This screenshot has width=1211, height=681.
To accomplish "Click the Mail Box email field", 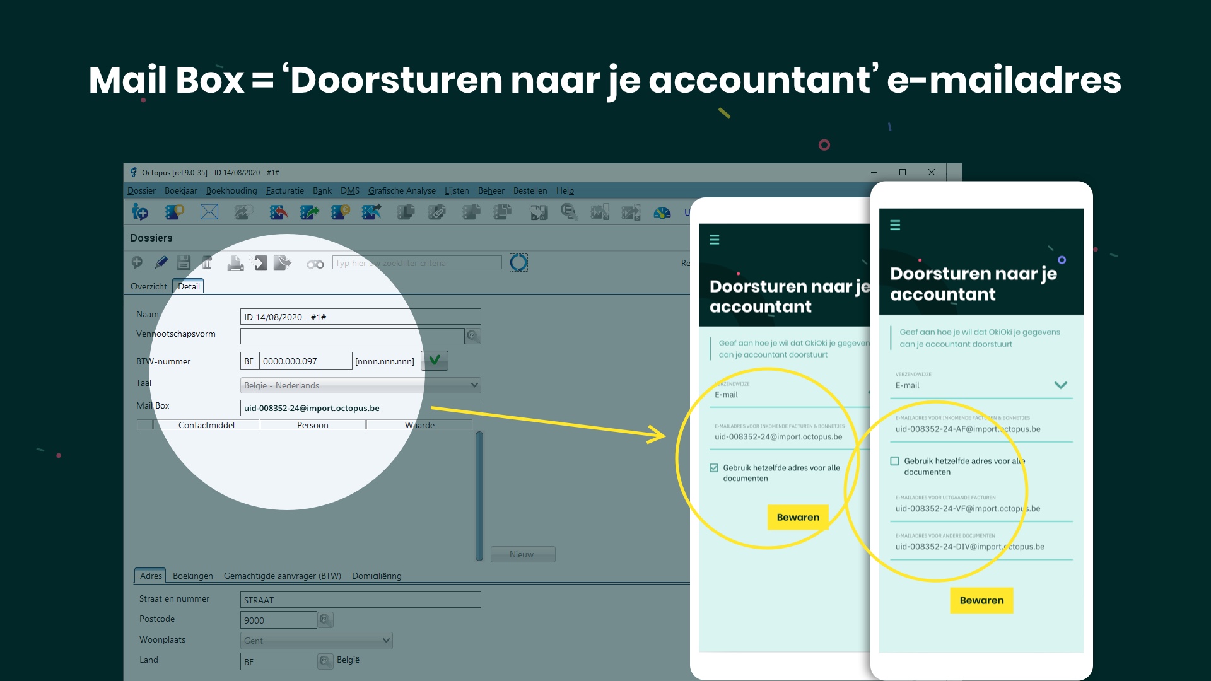I will [x=360, y=408].
